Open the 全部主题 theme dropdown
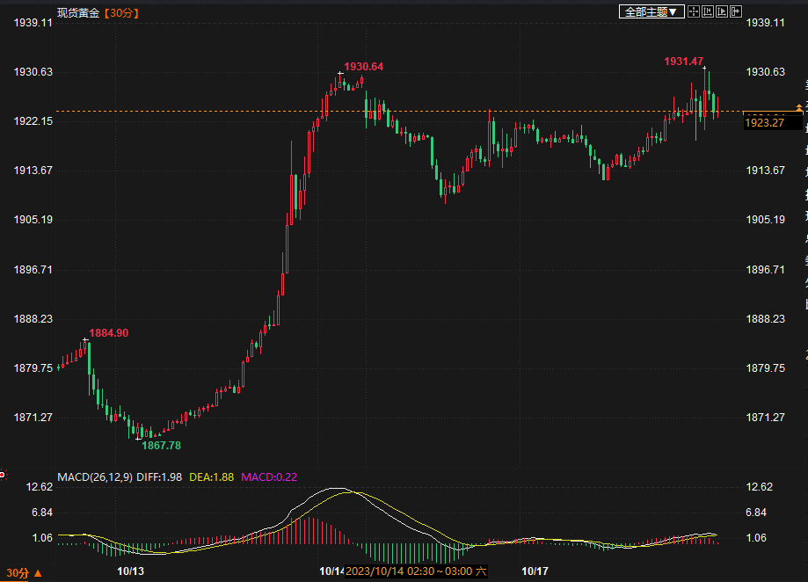This screenshot has height=582, width=808. coord(651,11)
